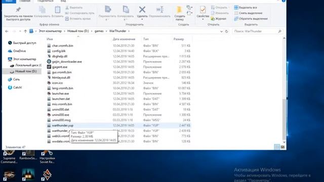
Task: Open the address bar history dropdown
Action: pos(221,31)
